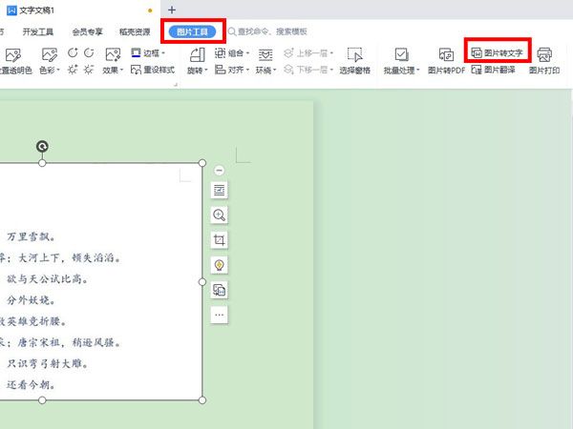
Task: Open the picture group dialog launcher arrow
Action: (176, 84)
